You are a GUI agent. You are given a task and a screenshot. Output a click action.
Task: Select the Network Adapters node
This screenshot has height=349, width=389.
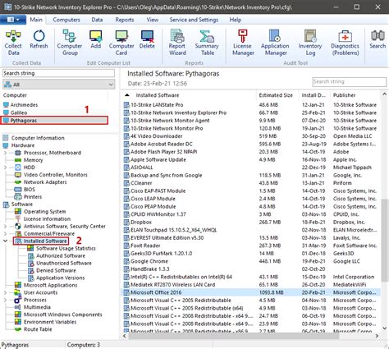pos(45,182)
